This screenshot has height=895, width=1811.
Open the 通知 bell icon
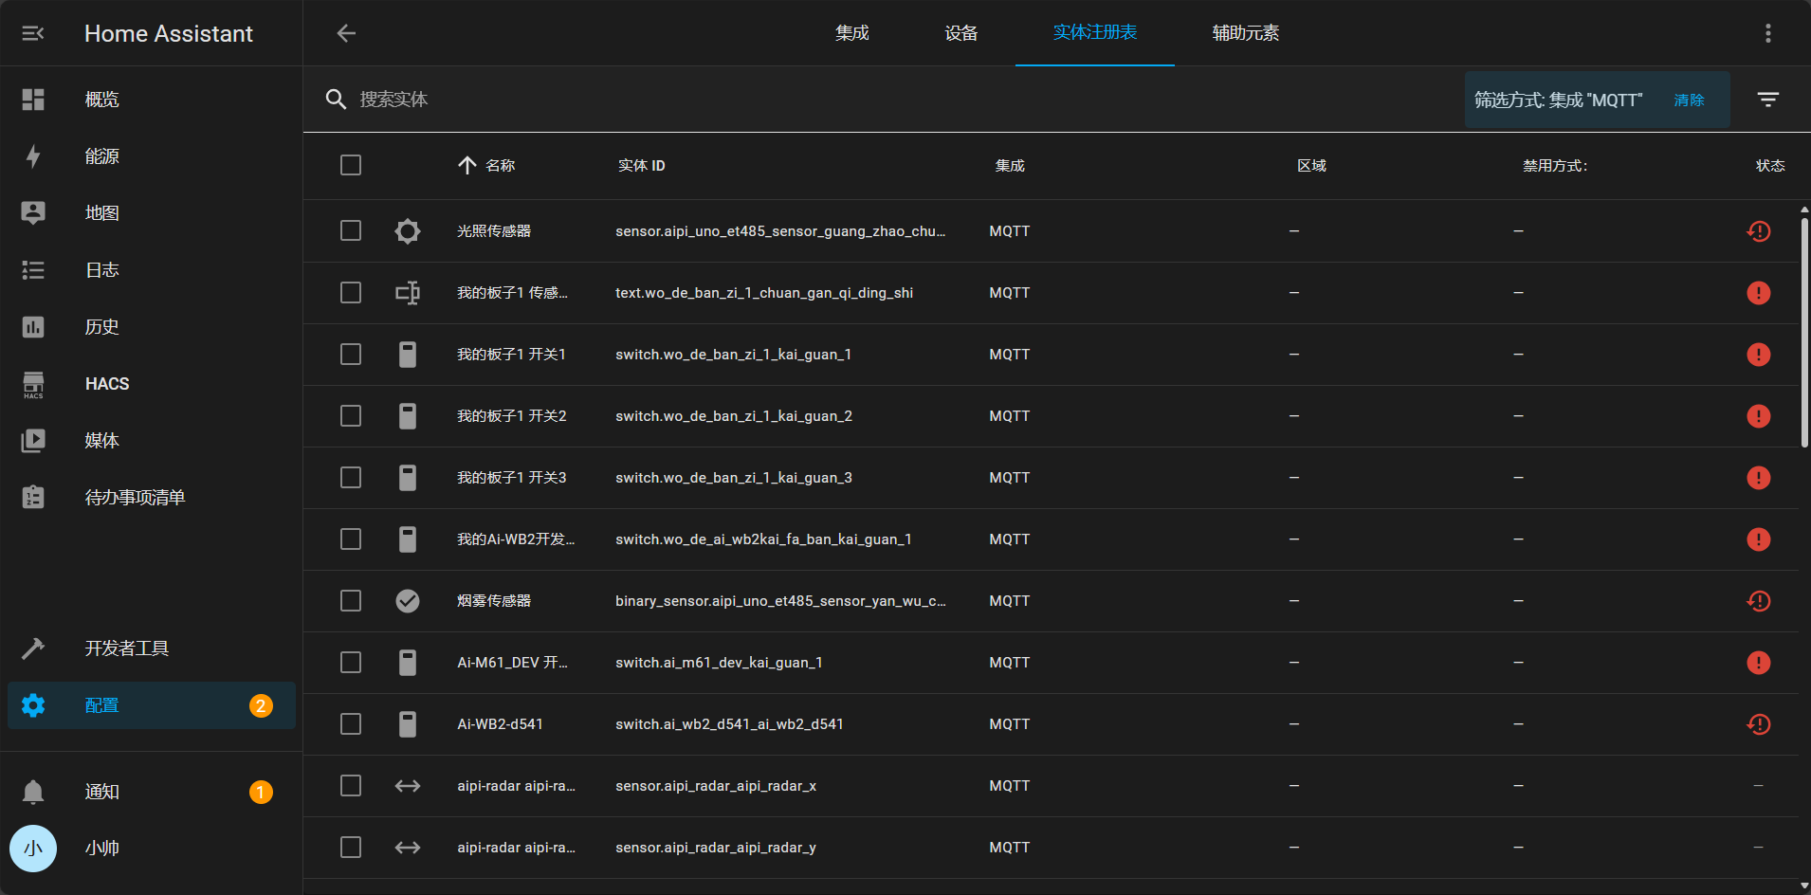(33, 792)
